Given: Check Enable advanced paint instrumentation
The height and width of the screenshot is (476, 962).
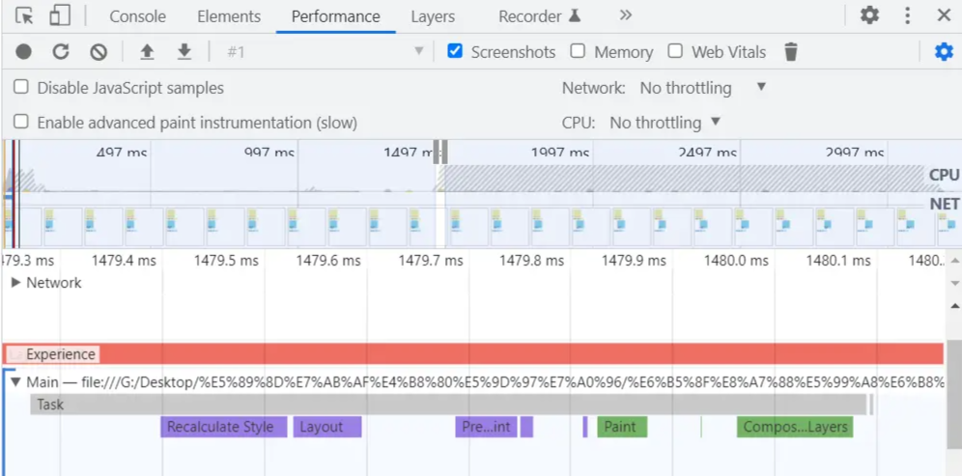Looking at the screenshot, I should click(21, 121).
